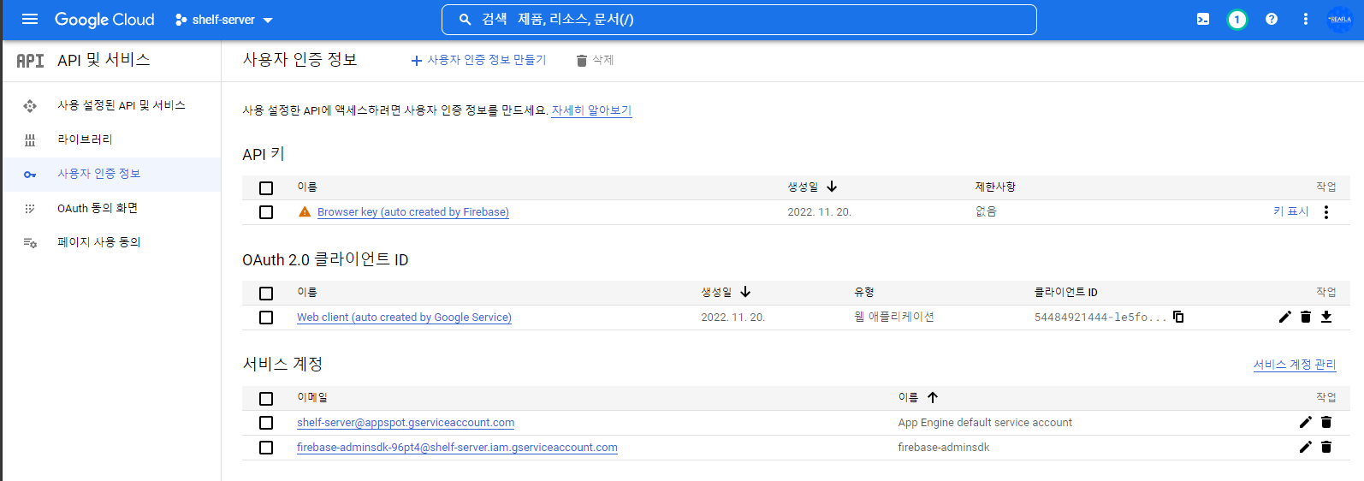This screenshot has width=1364, height=481.
Task: Open Browser key (auto created by Firebase) link
Action: point(413,212)
